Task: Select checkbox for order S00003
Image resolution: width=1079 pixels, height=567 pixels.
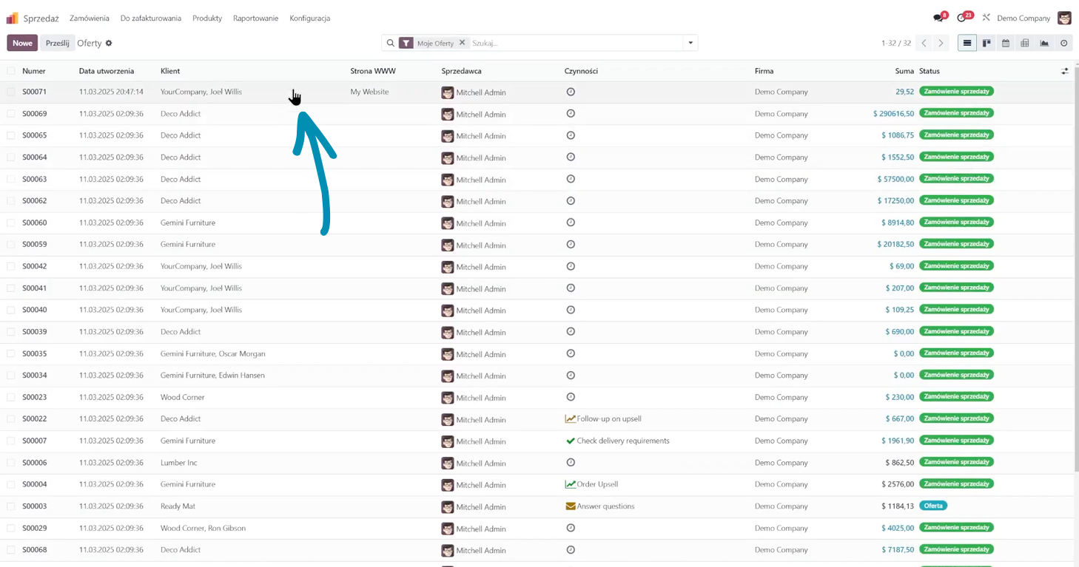Action: coord(11,506)
